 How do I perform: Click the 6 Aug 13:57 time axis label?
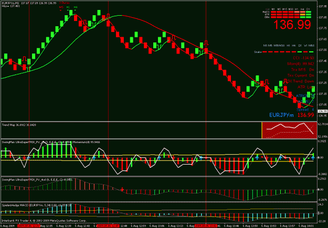[x=287, y=226]
